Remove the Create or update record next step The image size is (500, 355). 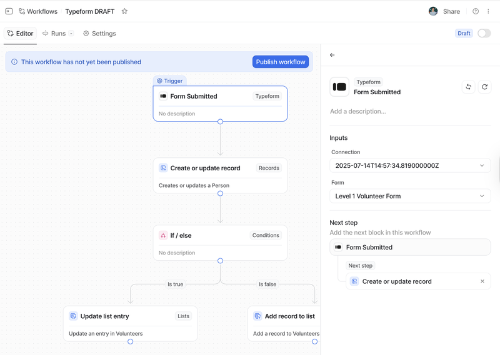click(482, 281)
